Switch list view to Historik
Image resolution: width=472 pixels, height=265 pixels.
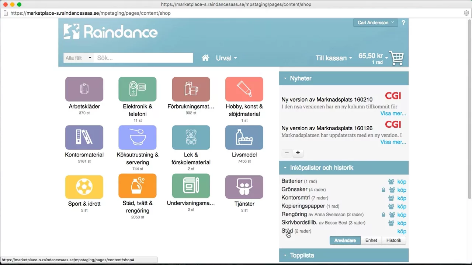pos(393,240)
